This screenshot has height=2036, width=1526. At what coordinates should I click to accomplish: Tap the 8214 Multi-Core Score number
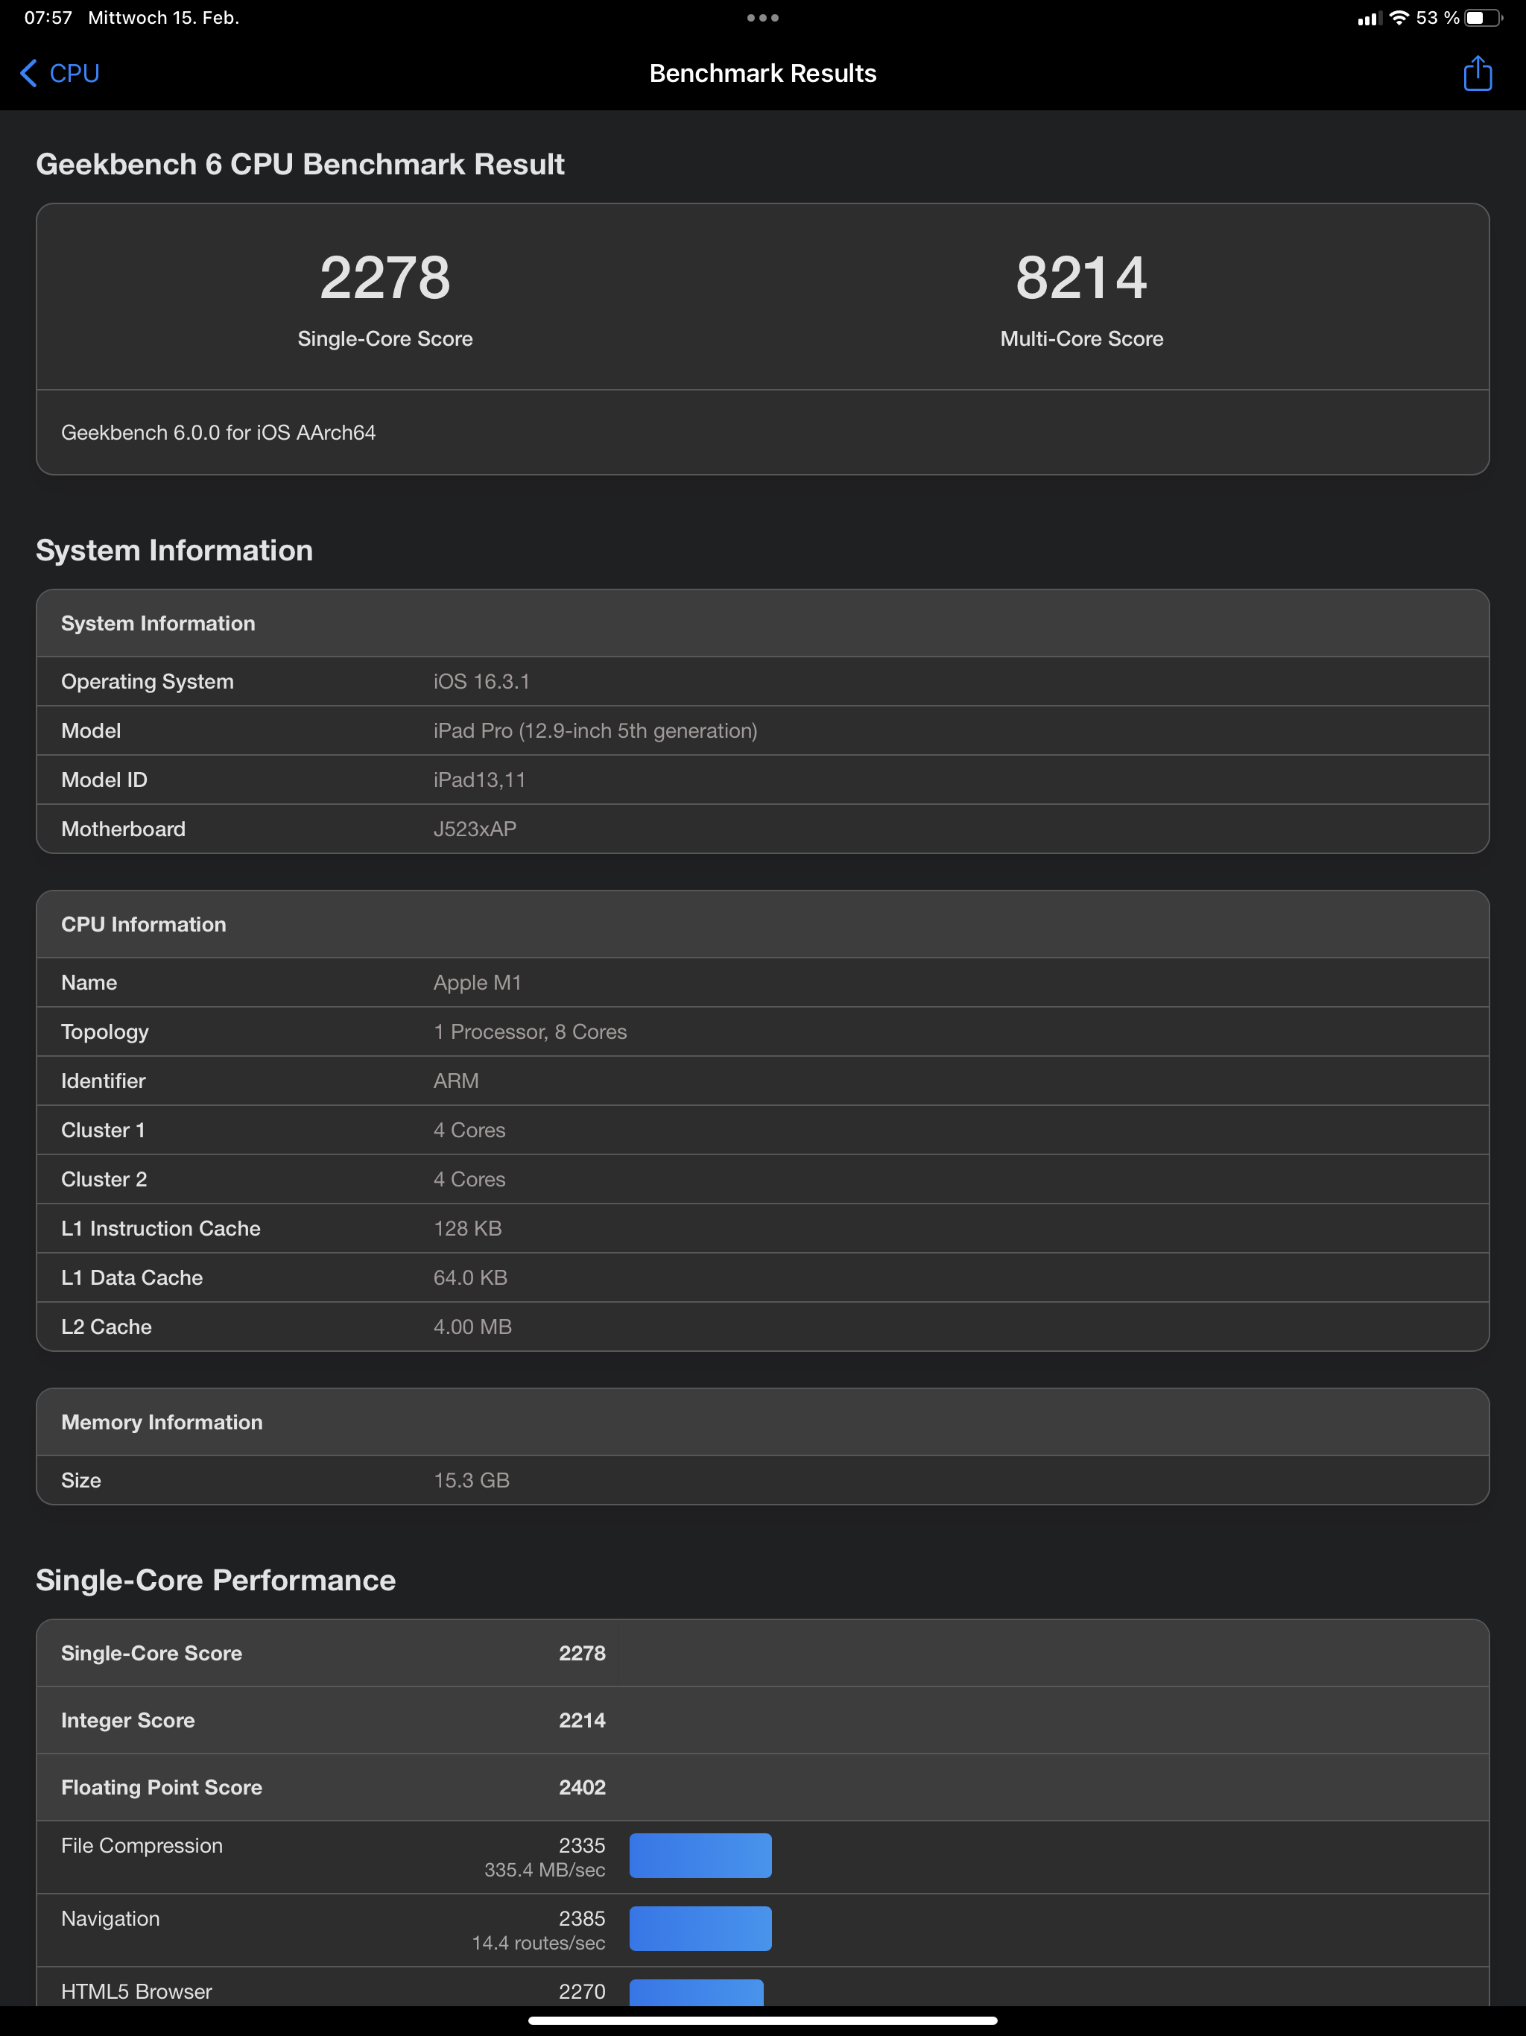(1080, 278)
